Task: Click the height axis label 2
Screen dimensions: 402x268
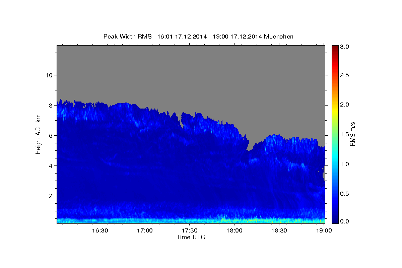Action: coord(50,196)
